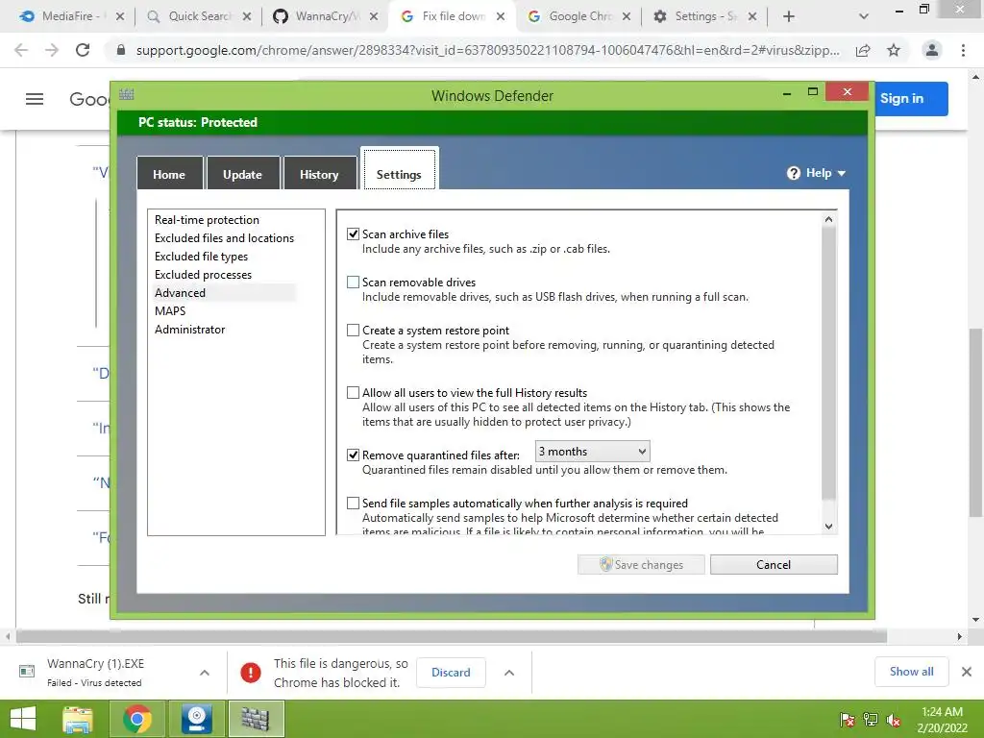Select Excluded processes
Viewport: 984px width, 738px height.
pos(203,274)
